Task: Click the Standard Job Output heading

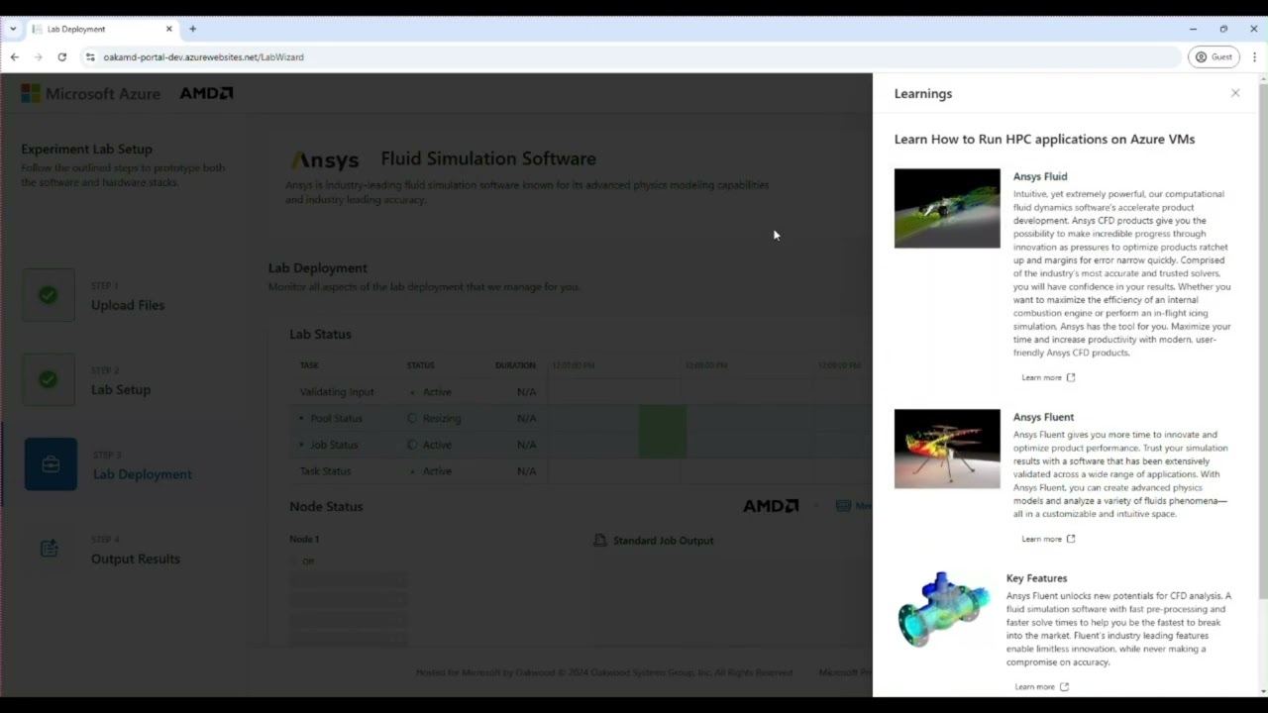Action: point(663,541)
